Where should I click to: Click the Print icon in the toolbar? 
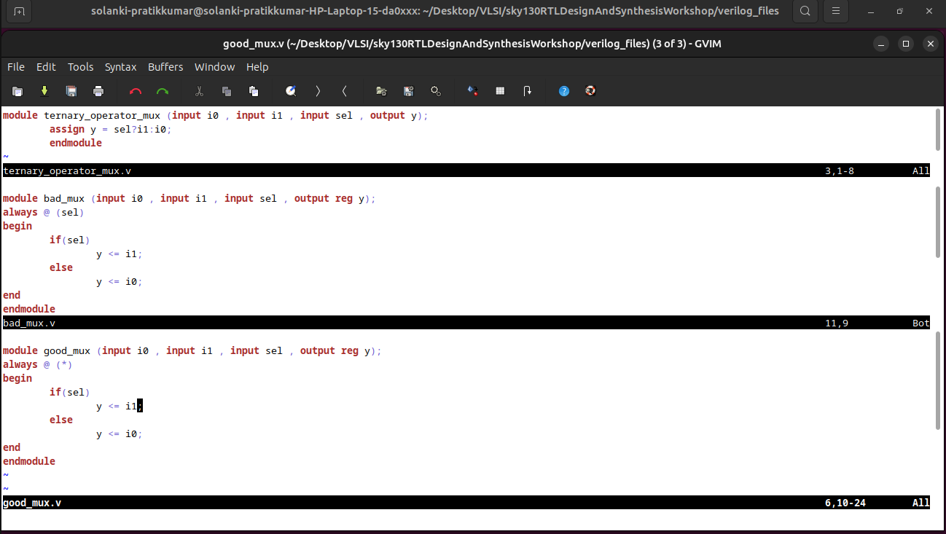98,90
